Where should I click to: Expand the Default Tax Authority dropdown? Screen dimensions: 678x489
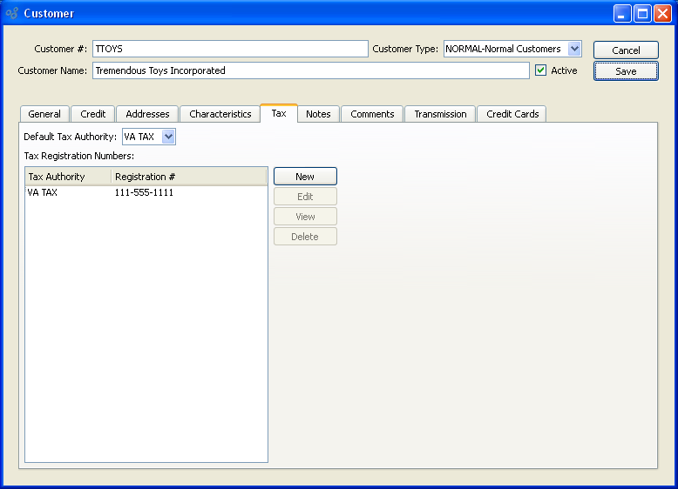point(168,137)
